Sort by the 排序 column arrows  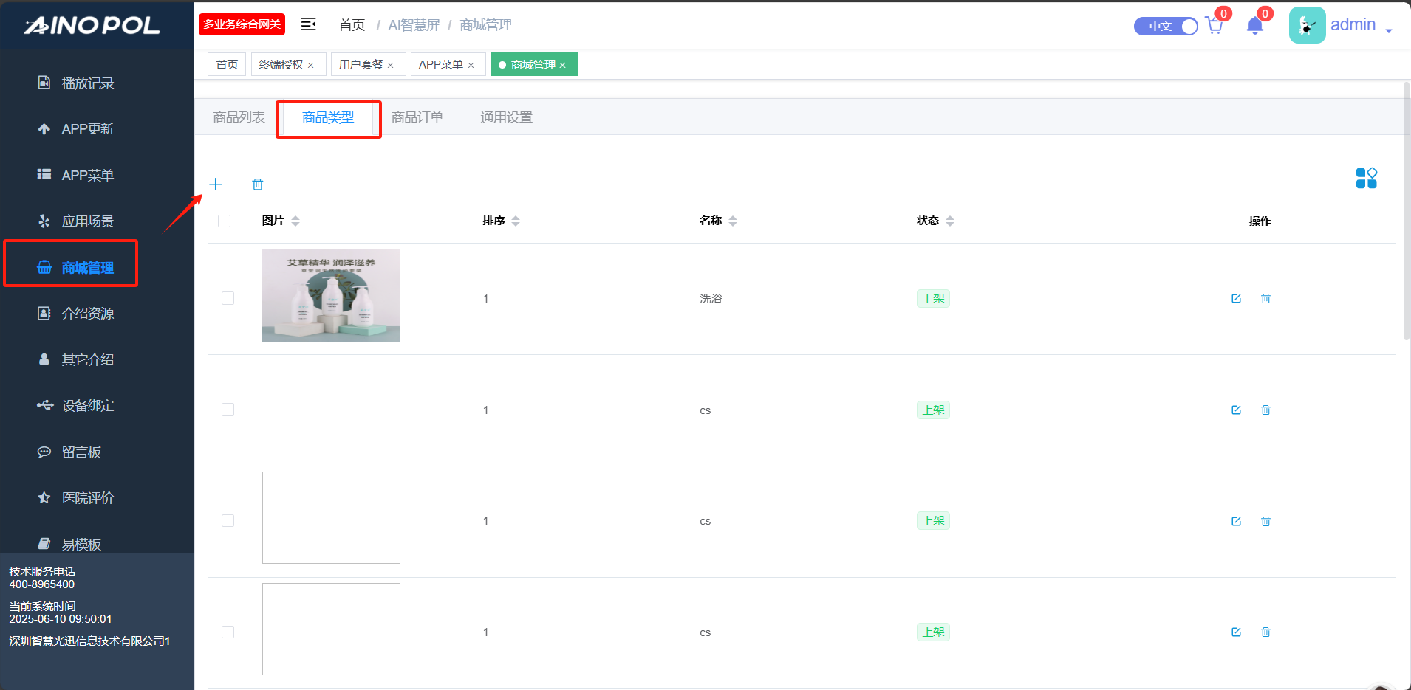point(516,221)
